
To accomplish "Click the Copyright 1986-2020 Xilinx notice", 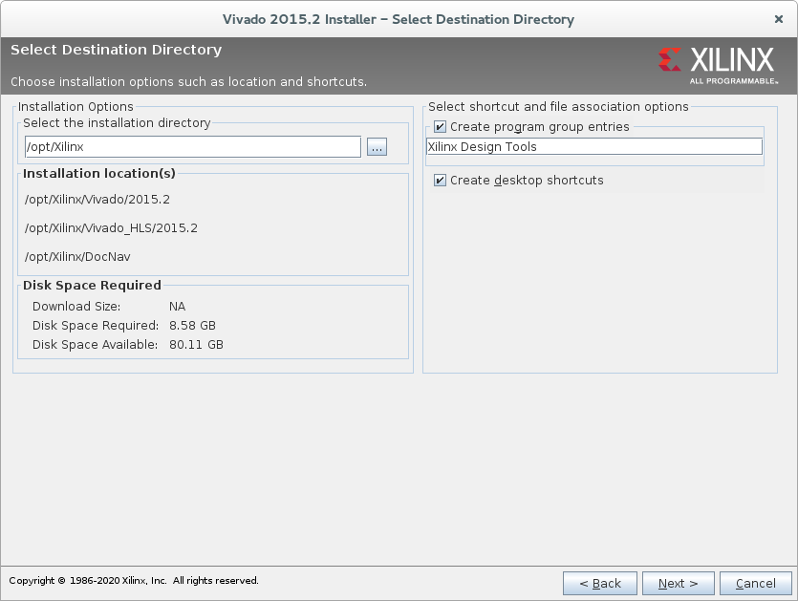I will pos(134,581).
